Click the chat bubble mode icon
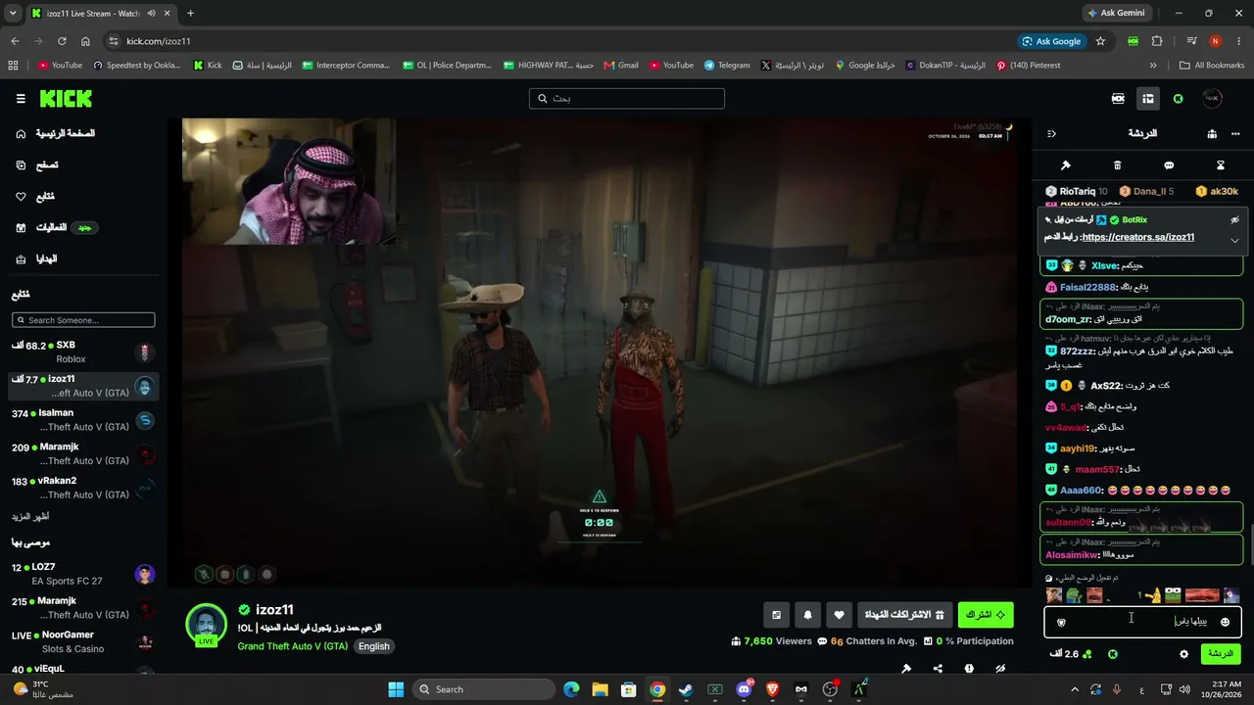The width and height of the screenshot is (1254, 705). pyautogui.click(x=1169, y=165)
